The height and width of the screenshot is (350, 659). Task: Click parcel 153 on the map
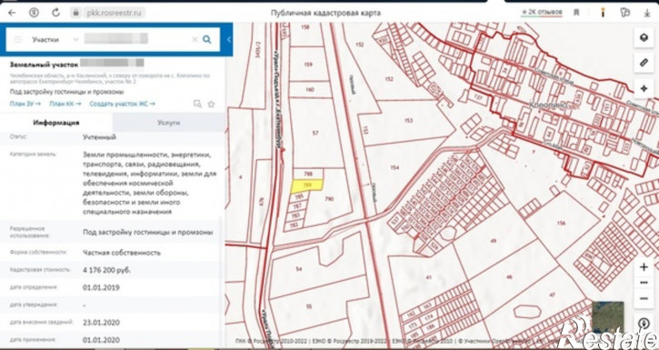(x=408, y=121)
